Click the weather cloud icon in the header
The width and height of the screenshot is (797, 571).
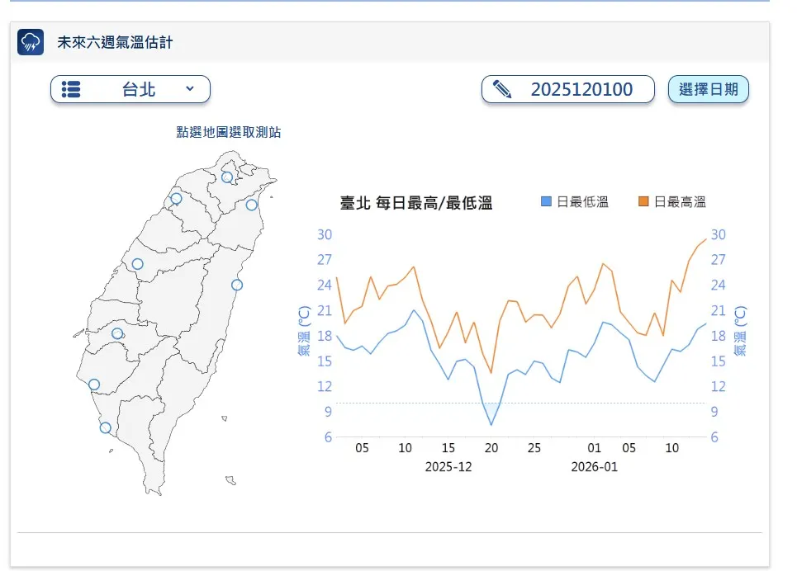31,40
